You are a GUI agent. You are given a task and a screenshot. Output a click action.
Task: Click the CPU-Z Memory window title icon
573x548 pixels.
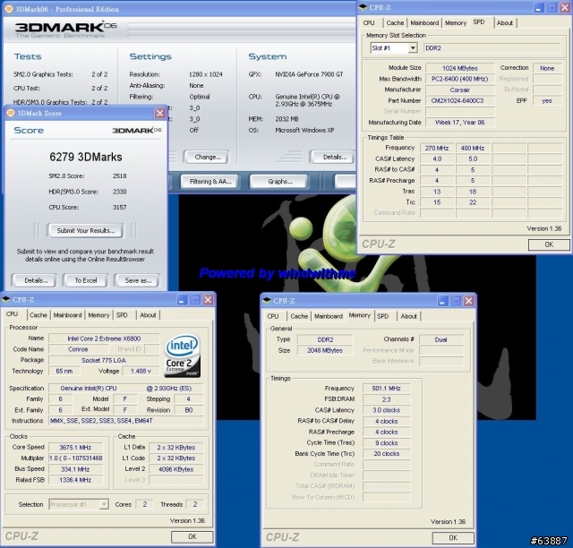pos(267,301)
